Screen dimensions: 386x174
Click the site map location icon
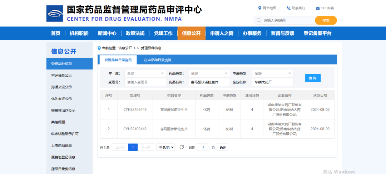click(x=260, y=8)
